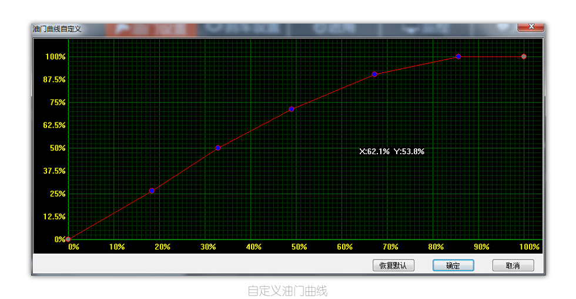Viewport: 576px width, 299px height.
Task: Click the 12.5% vertical axis label
Action: [x=54, y=216]
